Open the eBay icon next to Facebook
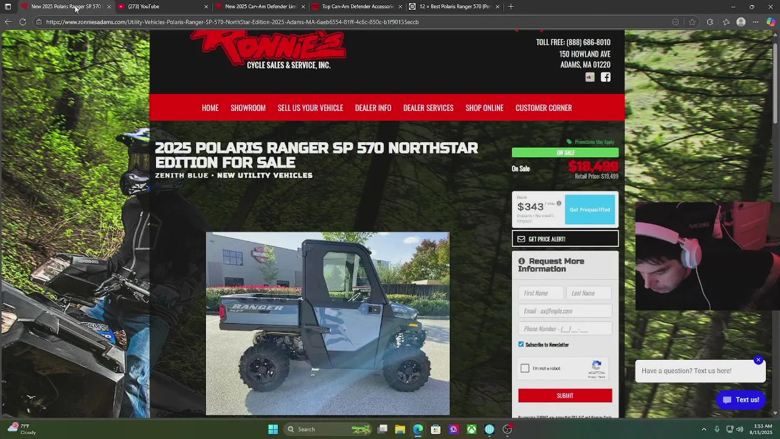780x439 pixels. pos(590,77)
